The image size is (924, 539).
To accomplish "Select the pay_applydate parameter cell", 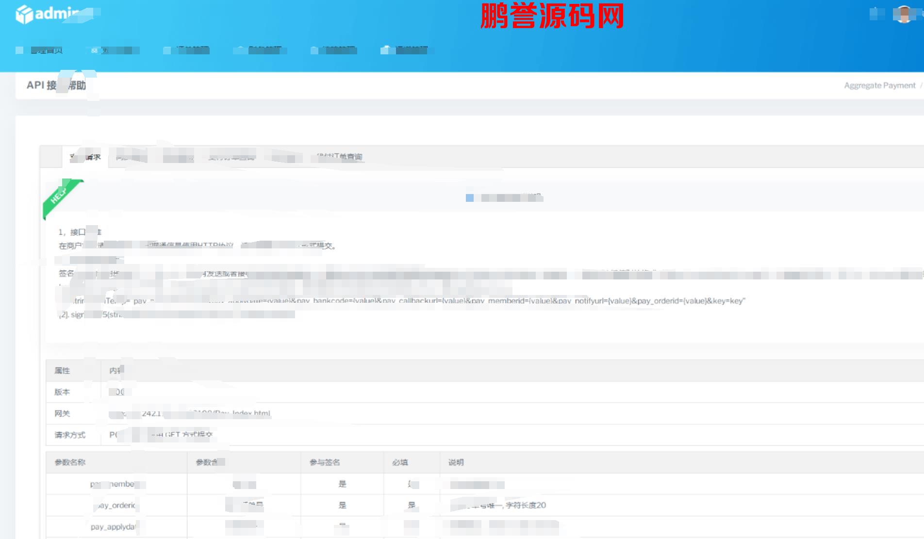I will (x=116, y=527).
